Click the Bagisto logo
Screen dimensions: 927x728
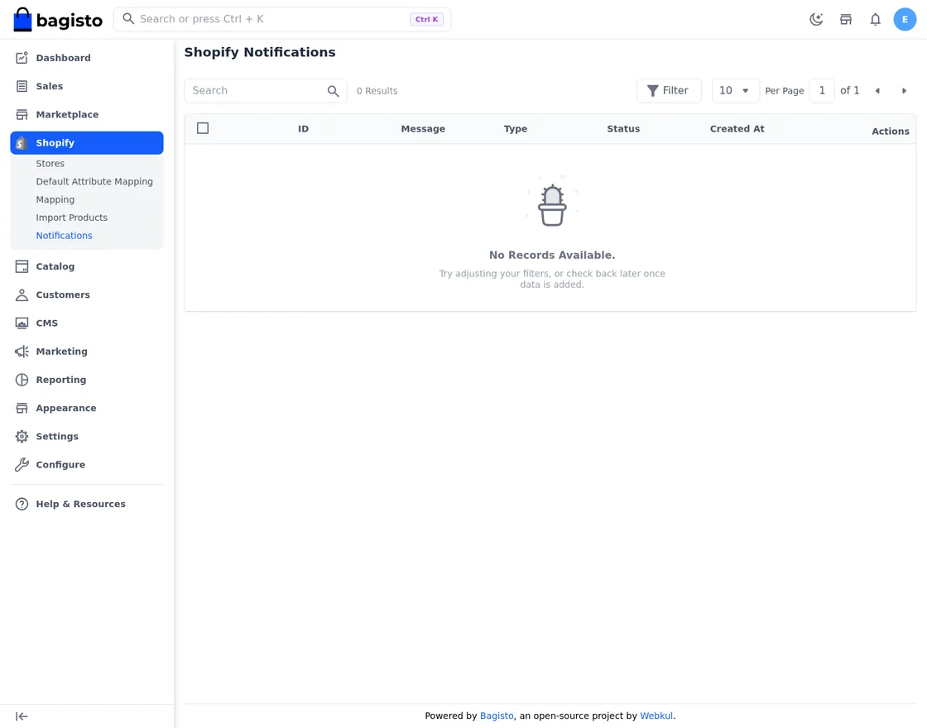click(x=57, y=20)
